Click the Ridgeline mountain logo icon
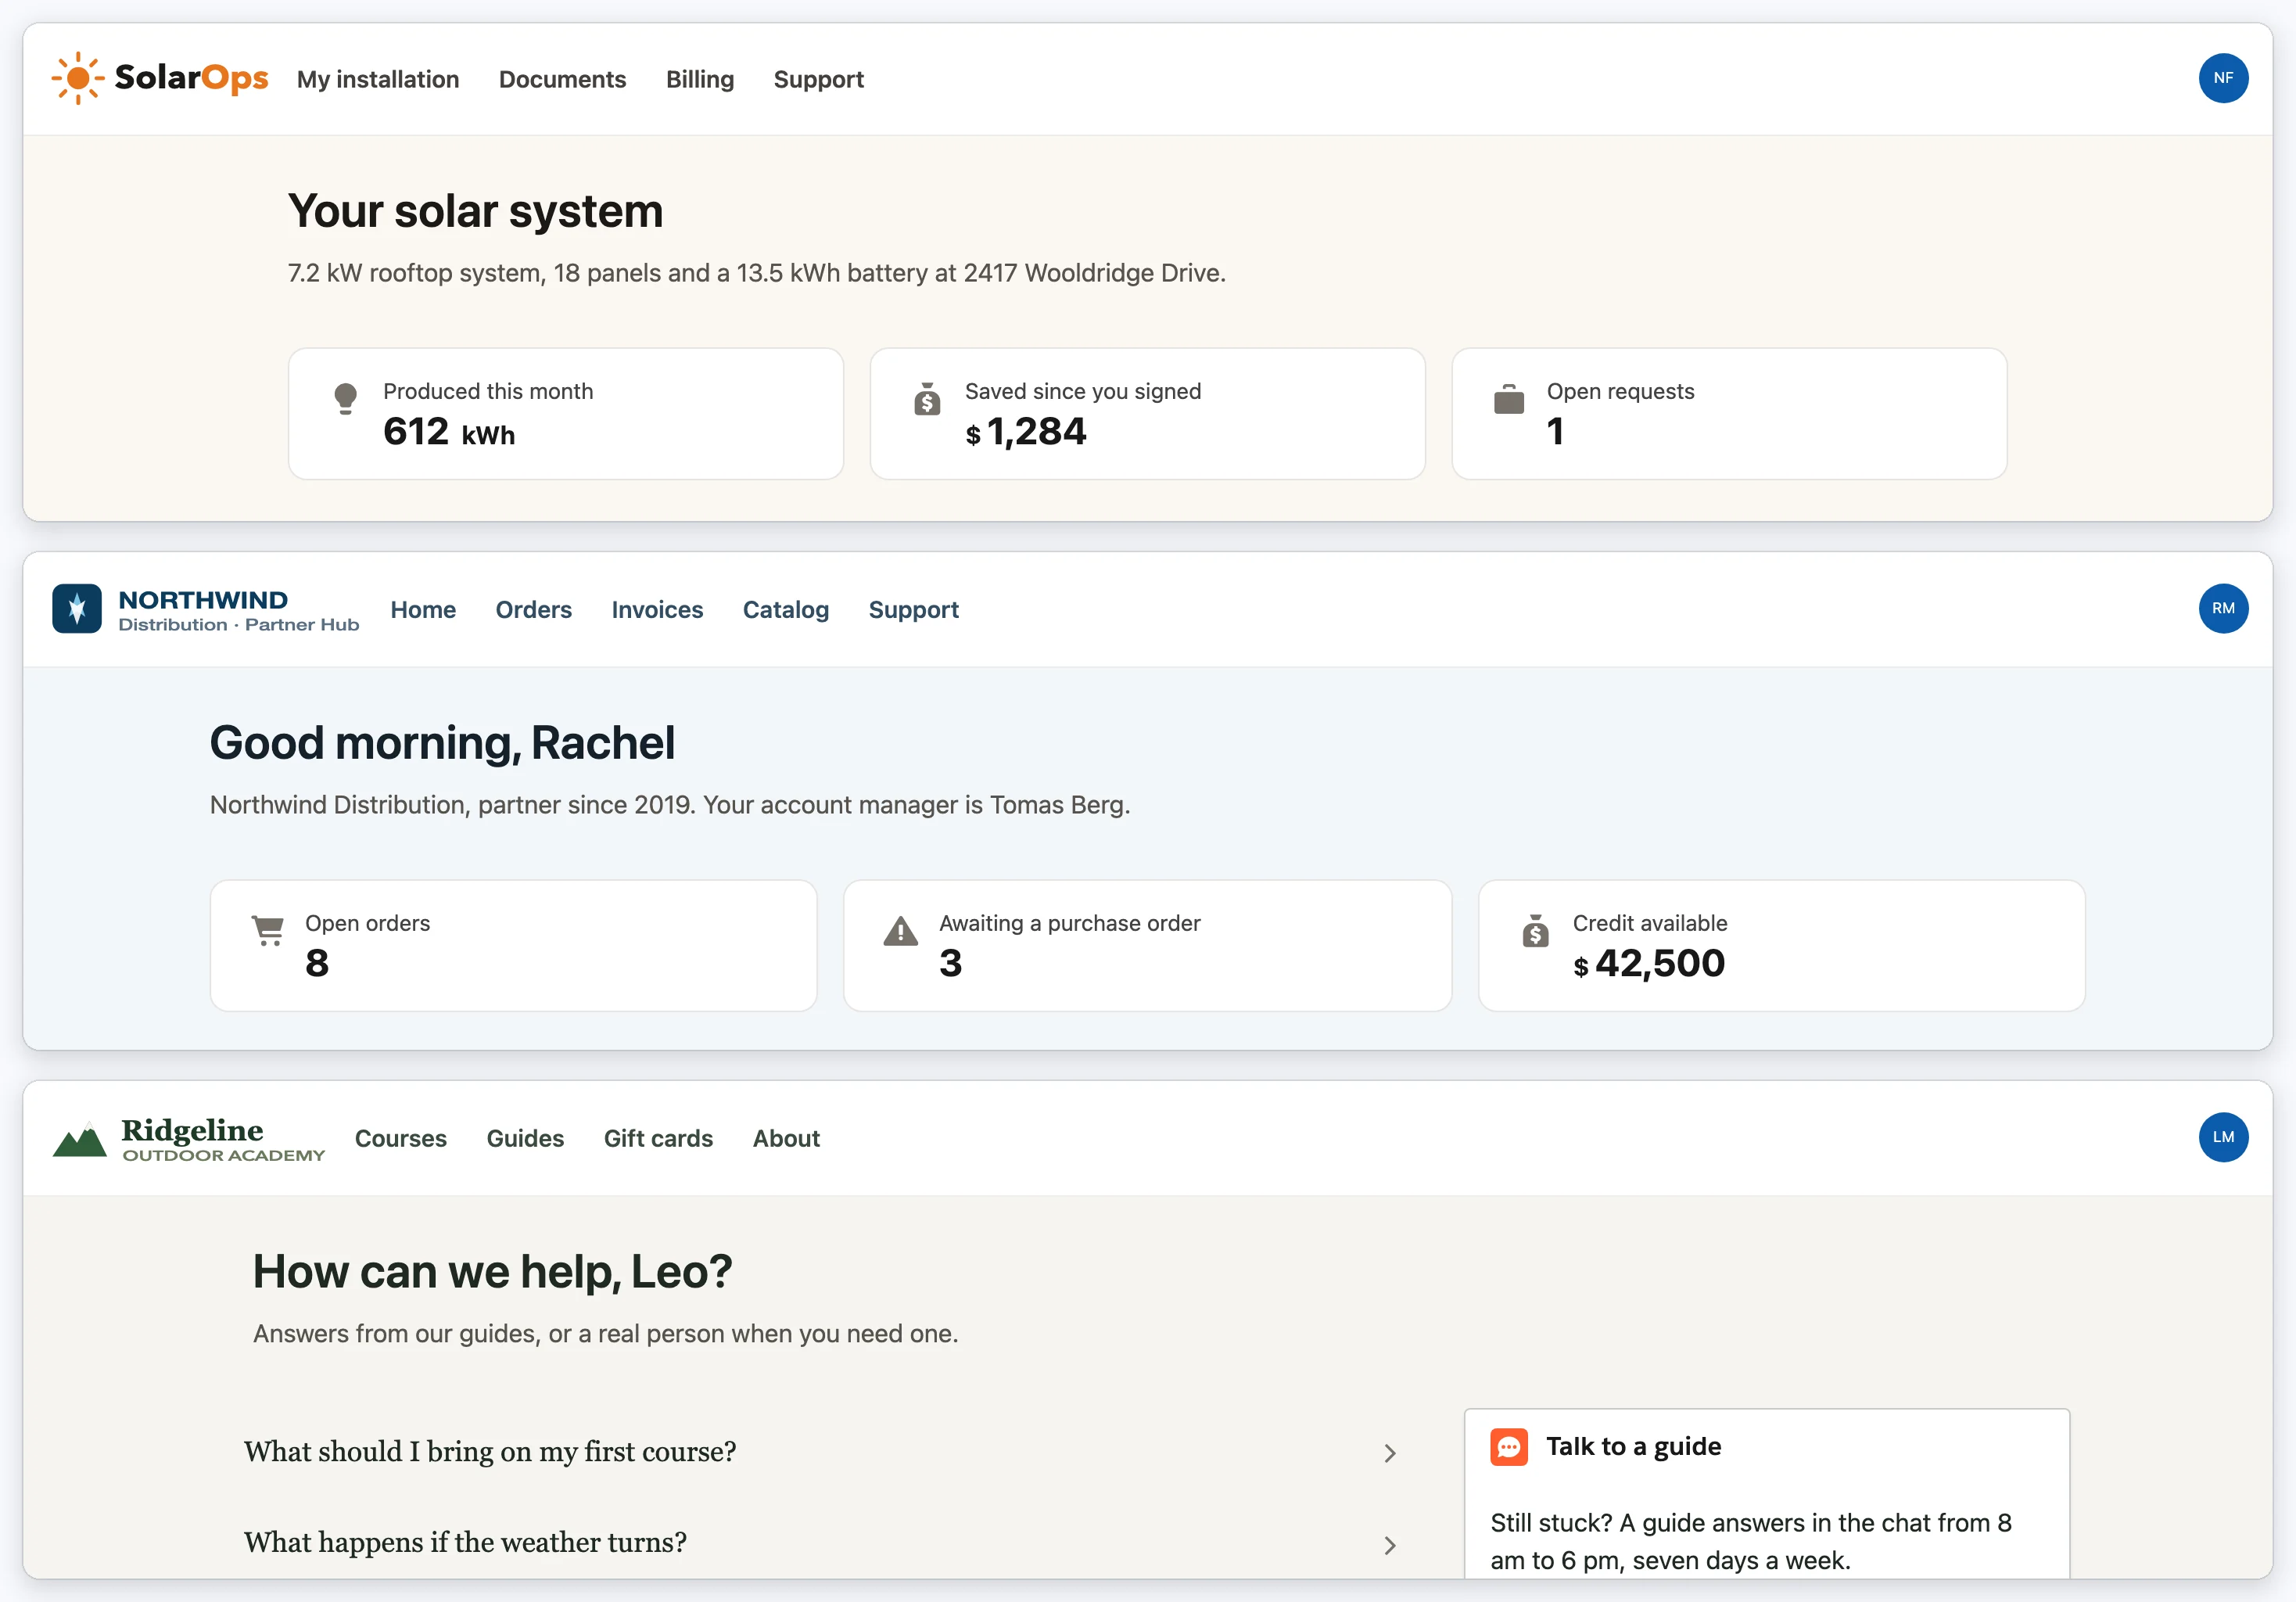 (x=79, y=1139)
